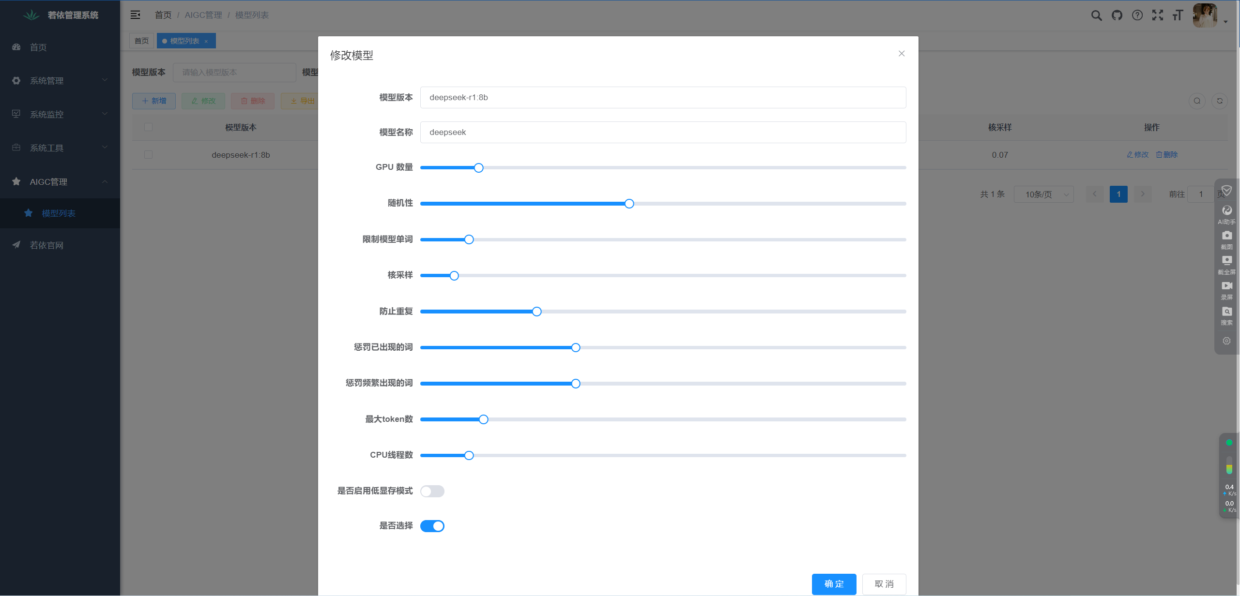Open the search magnifier icon in header
Image resolution: width=1240 pixels, height=596 pixels.
click(1096, 15)
